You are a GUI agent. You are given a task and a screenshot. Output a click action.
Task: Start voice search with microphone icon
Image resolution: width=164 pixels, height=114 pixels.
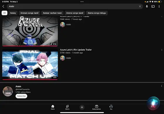click(147, 6)
